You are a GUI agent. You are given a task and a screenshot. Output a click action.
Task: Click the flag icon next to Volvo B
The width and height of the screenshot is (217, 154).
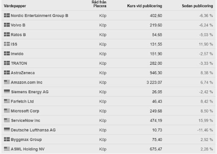[7, 25]
